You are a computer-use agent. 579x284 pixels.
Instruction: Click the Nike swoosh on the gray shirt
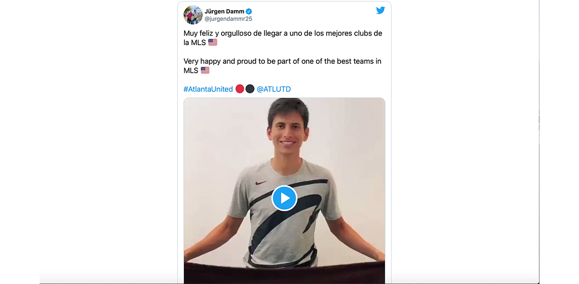pos(261,183)
